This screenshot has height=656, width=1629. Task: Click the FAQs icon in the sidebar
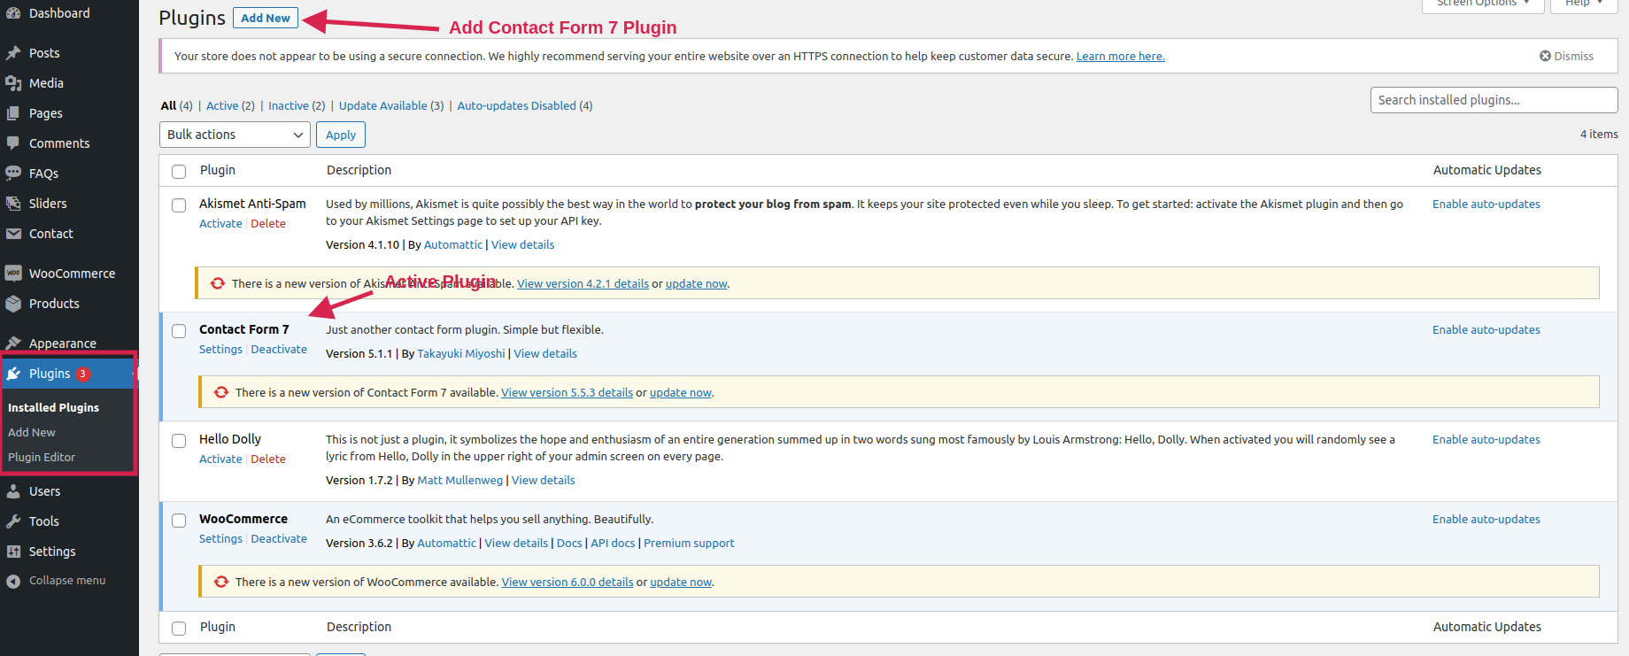13,174
